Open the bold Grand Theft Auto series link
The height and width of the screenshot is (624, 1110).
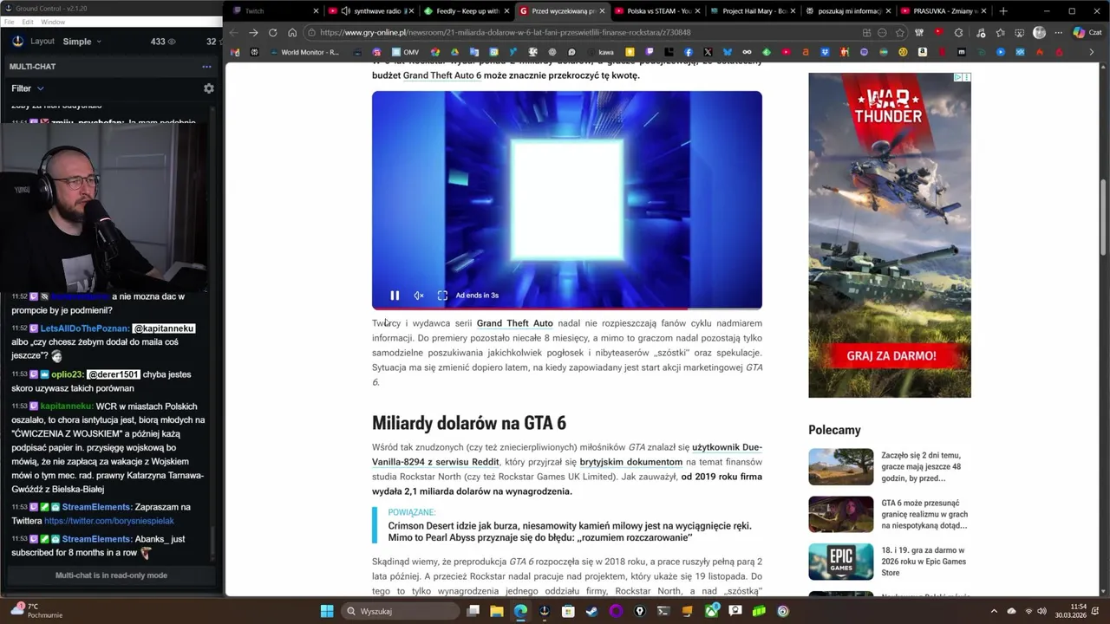click(514, 323)
